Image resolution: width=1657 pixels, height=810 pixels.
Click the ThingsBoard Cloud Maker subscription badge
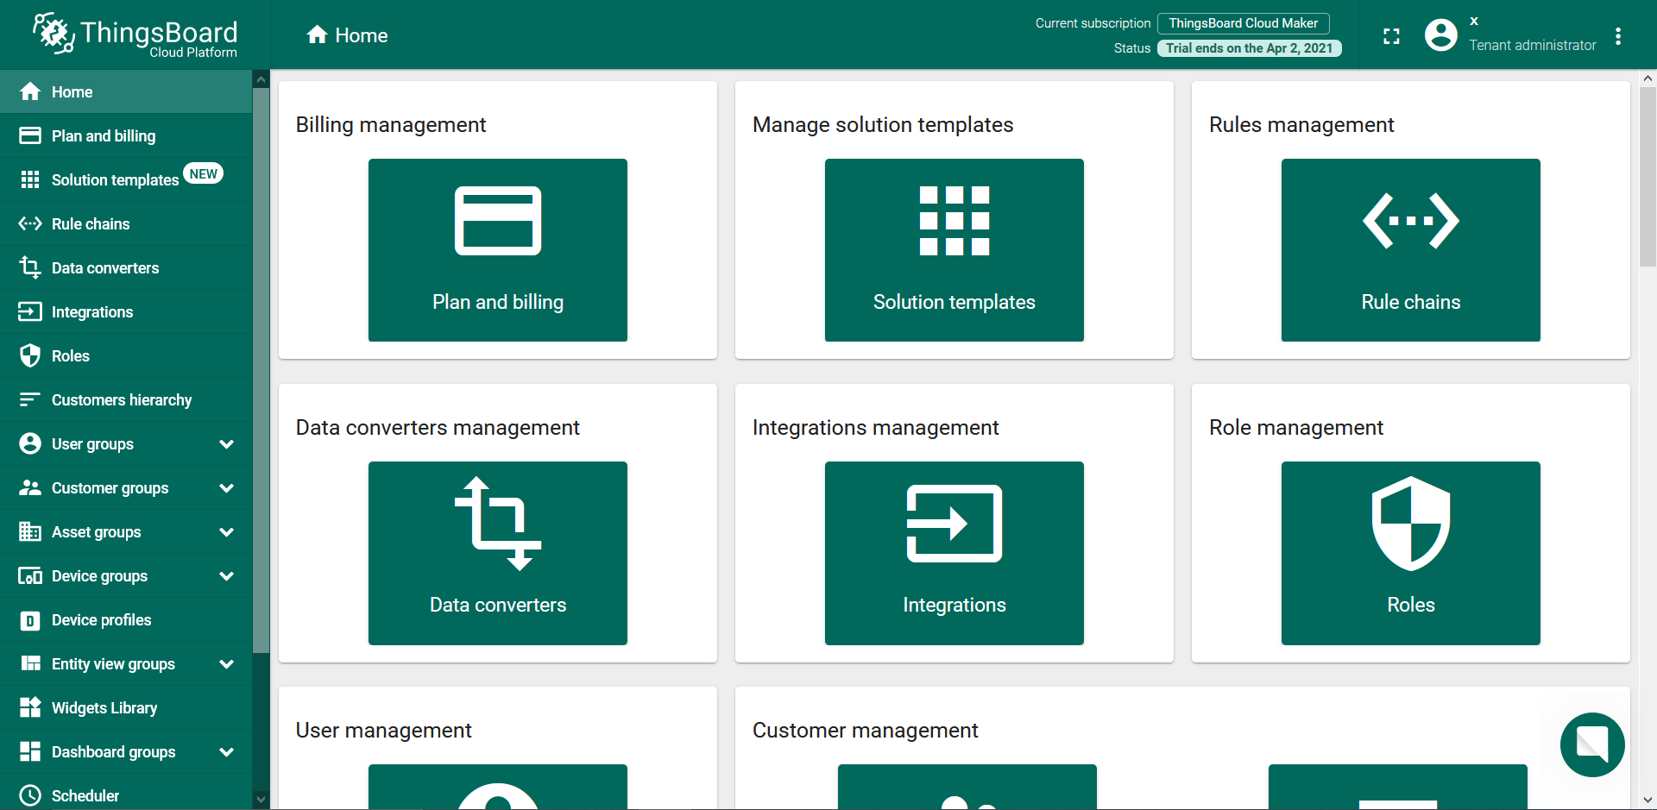[1243, 23]
